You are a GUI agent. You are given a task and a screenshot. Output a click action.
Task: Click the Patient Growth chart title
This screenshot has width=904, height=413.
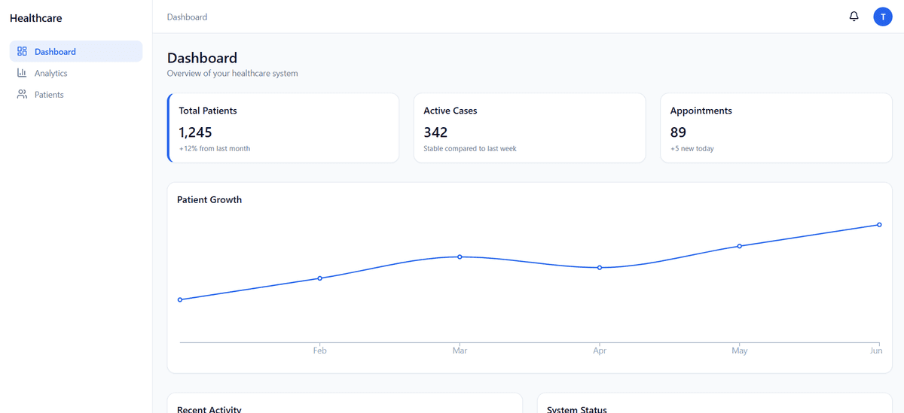pyautogui.click(x=209, y=199)
